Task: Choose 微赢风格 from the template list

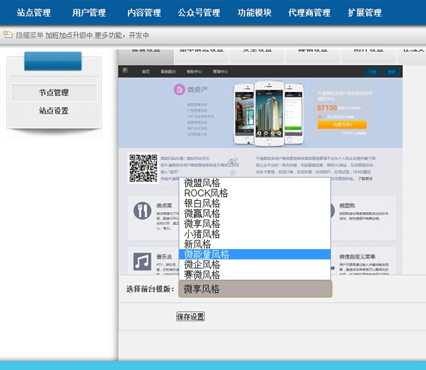Action: click(x=254, y=213)
